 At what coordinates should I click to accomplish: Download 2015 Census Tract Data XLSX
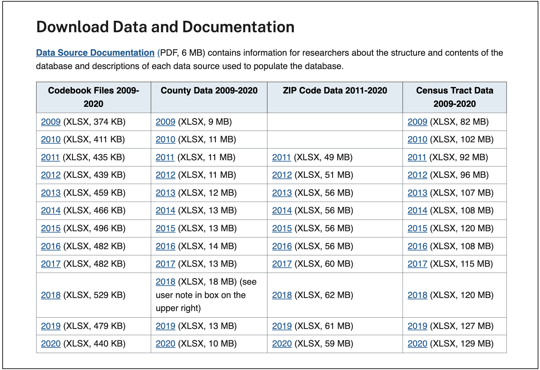(418, 228)
